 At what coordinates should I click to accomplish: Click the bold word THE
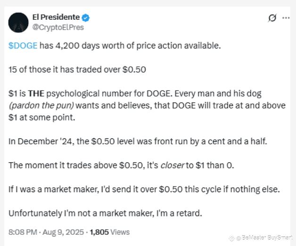click(36, 94)
